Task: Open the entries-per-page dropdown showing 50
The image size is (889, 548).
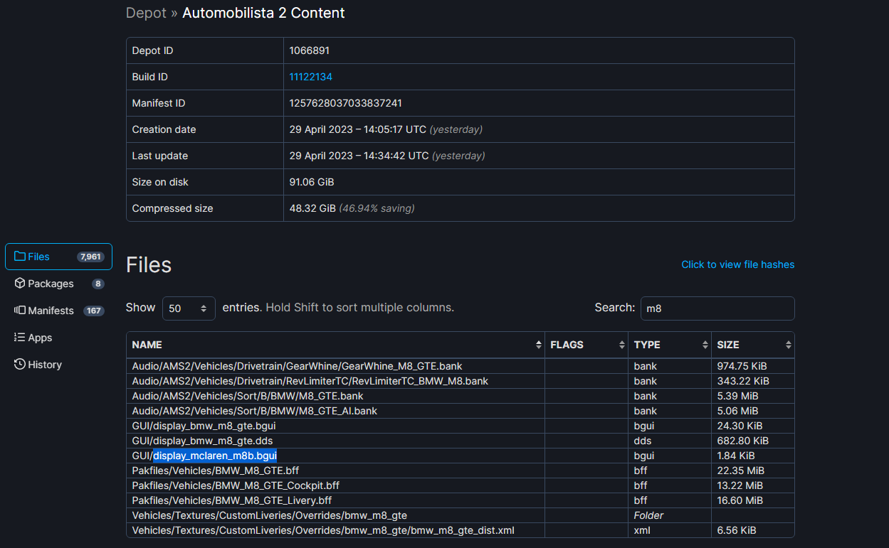Action: tap(189, 308)
